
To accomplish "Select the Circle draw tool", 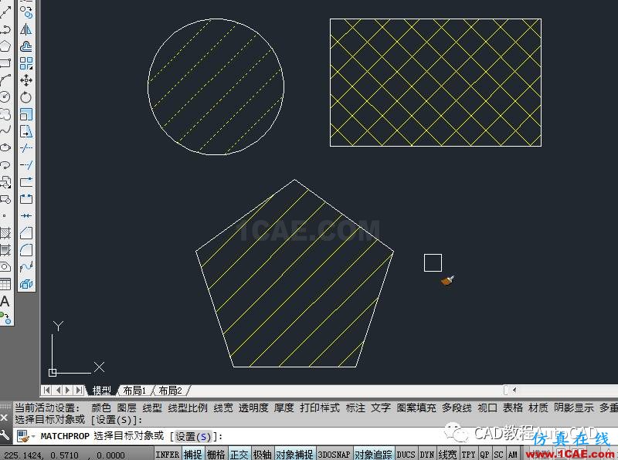I will [5, 97].
